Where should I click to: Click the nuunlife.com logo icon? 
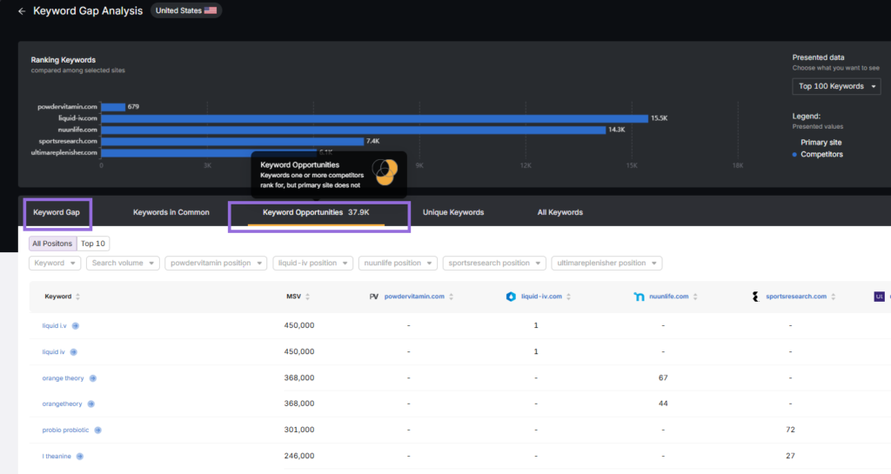click(x=639, y=297)
